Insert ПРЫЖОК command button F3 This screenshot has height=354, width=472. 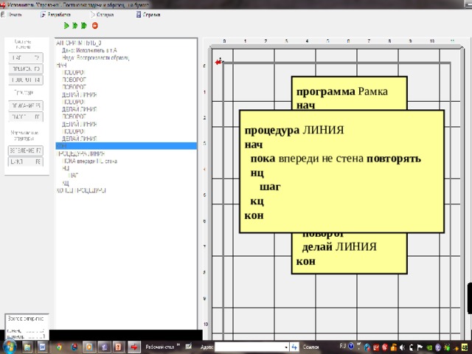pos(26,69)
